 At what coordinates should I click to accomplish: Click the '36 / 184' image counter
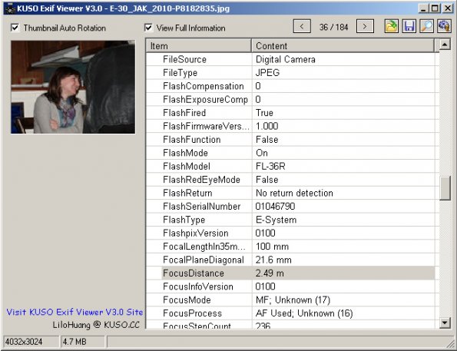pos(333,27)
